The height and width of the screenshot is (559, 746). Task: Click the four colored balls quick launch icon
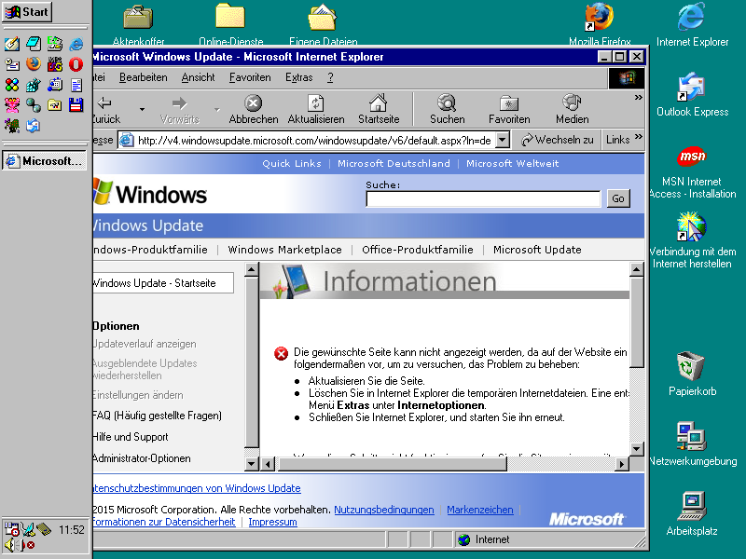(12, 85)
